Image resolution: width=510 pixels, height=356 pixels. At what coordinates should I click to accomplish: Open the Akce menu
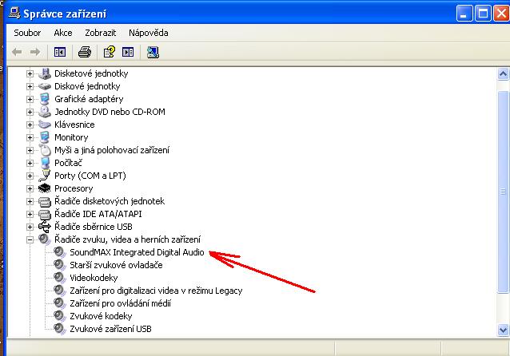point(63,33)
